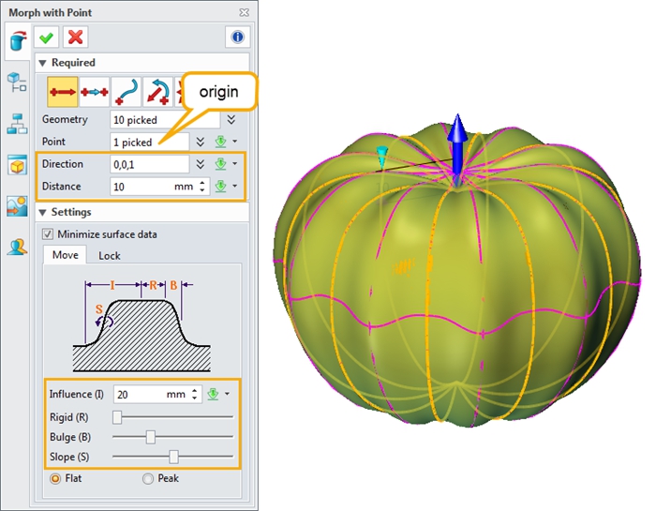The height and width of the screenshot is (511, 656).
Task: Open the user role sidebar icon
Action: 17,247
